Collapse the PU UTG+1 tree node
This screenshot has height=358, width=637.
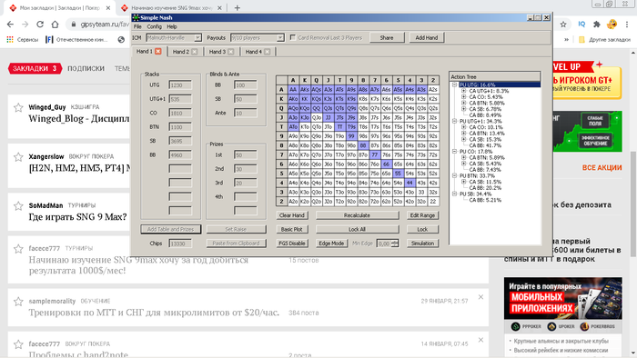[x=455, y=121]
